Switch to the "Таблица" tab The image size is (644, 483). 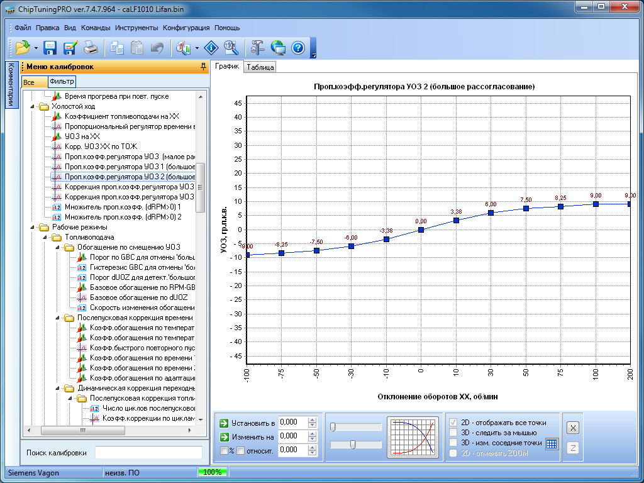(x=260, y=67)
